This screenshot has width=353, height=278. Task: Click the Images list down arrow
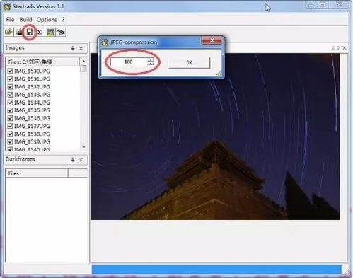tap(83, 147)
